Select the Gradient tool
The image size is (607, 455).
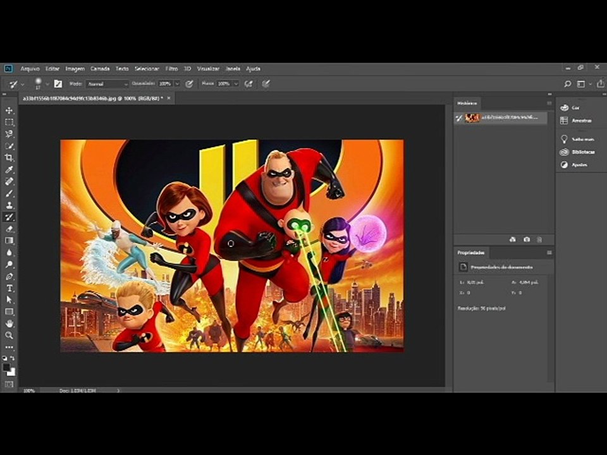pyautogui.click(x=9, y=241)
